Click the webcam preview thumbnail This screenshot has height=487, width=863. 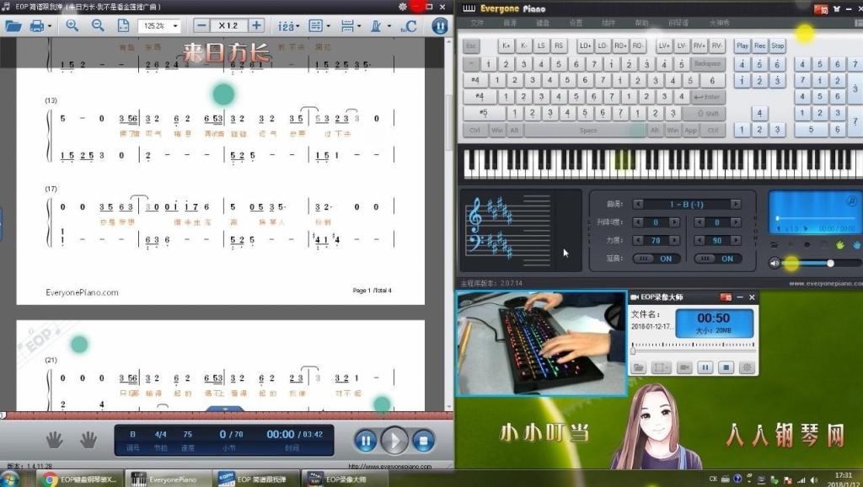coord(541,344)
